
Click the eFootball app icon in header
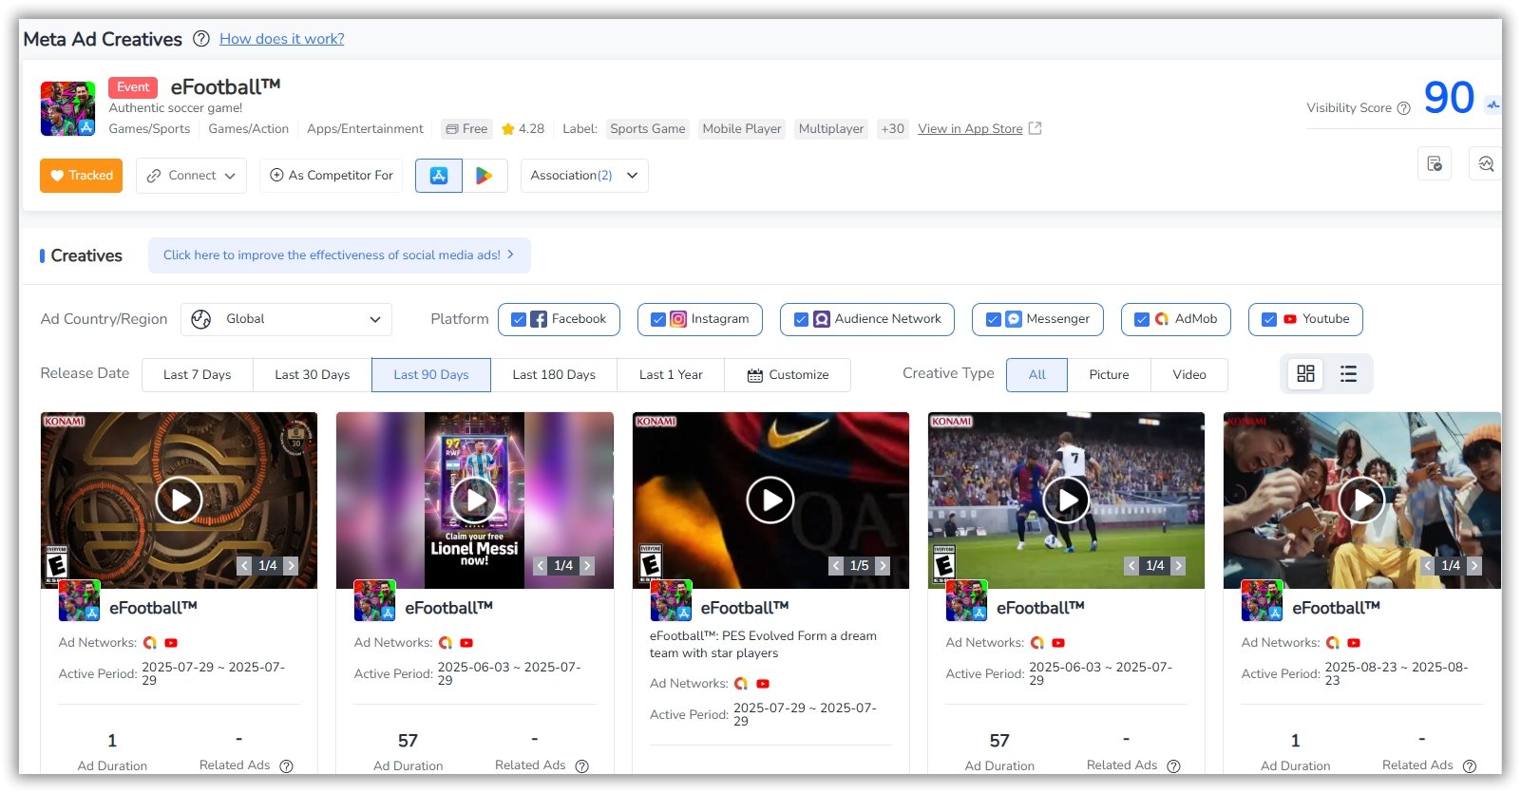click(67, 108)
